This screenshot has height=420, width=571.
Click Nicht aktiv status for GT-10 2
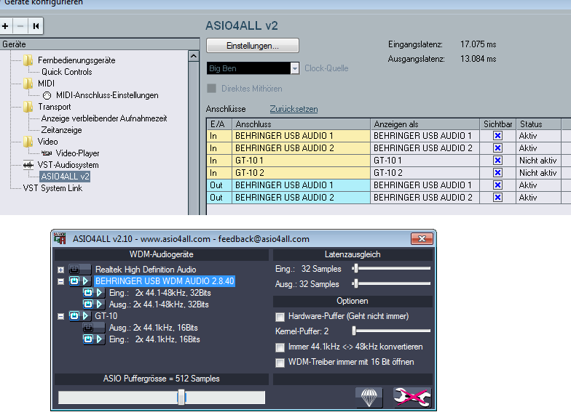pyautogui.click(x=537, y=173)
